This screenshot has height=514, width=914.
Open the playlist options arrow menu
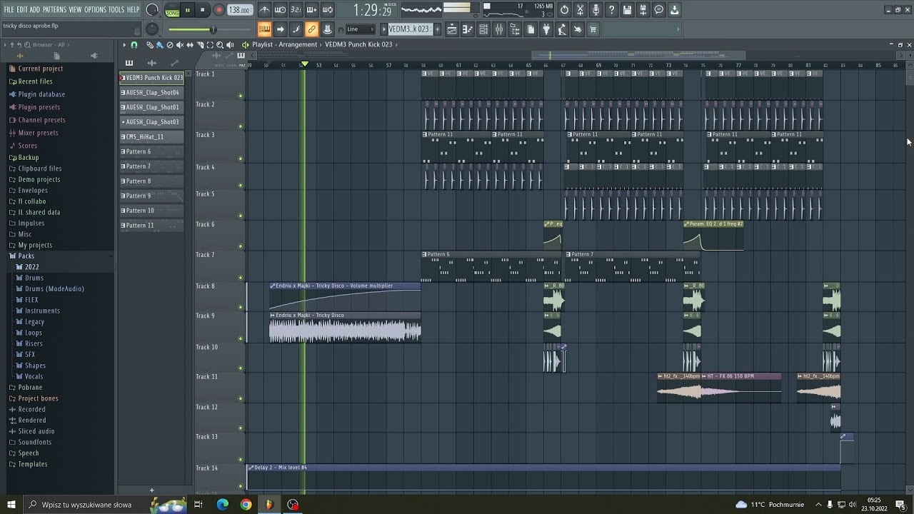click(124, 45)
